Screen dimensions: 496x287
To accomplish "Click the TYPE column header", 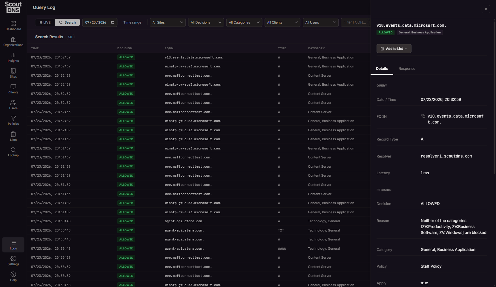I will (282, 48).
